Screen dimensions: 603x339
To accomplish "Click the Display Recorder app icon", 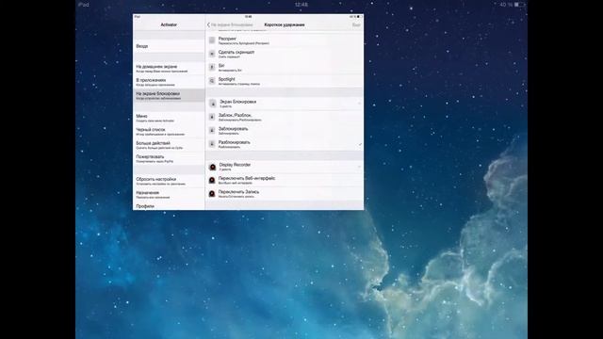I will (x=213, y=167).
